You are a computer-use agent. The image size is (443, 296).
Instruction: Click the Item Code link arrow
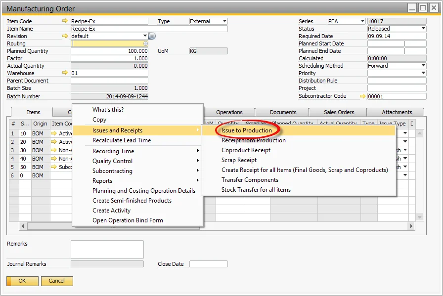(x=65, y=21)
